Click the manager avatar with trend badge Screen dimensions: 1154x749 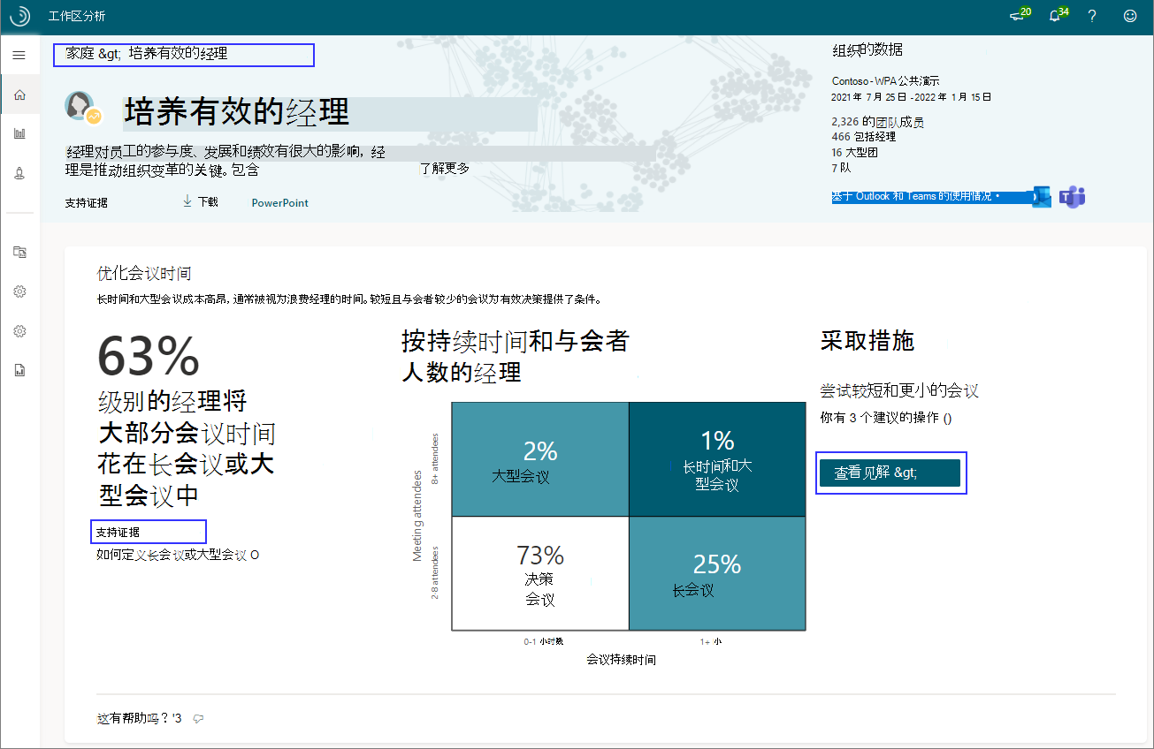pyautogui.click(x=83, y=107)
